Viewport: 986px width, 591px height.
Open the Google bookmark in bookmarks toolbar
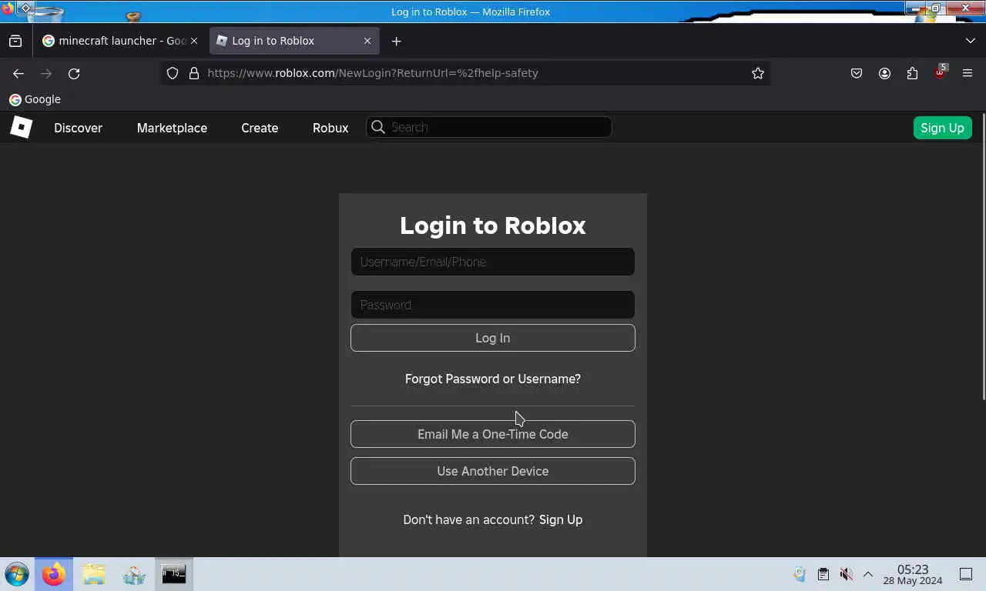pyautogui.click(x=35, y=99)
